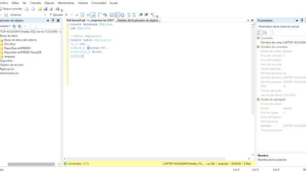Display the estimated execution plan icon
The height and width of the screenshot is (172, 306).
click(x=82, y=15)
